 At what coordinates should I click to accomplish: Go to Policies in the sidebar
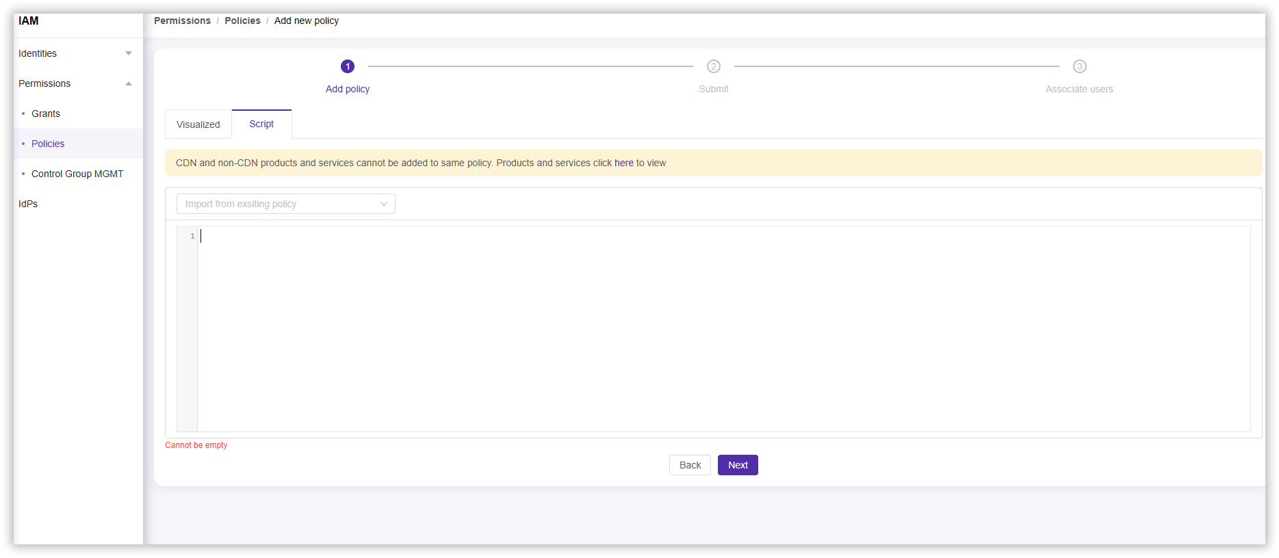coord(48,144)
